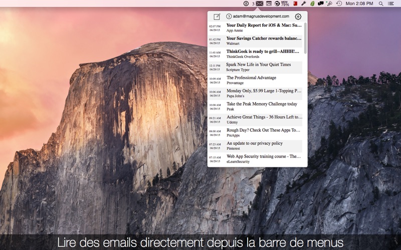Viewport: 401px width, 250px height.
Task: Click sender name Scripture Typer
Action: pos(238,70)
